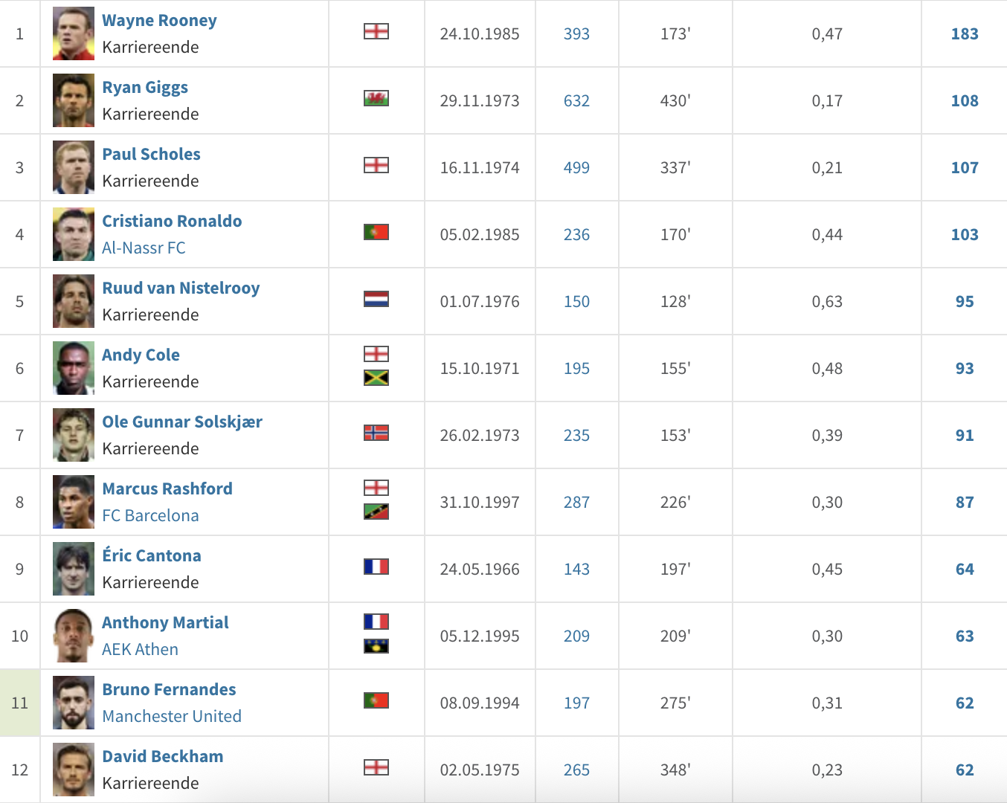Click Paul Scholes' portrait thumbnail
The image size is (1007, 803).
74,167
